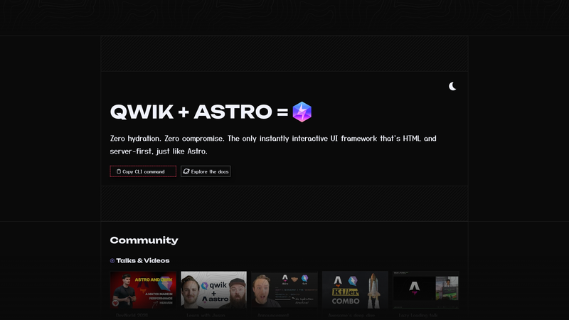The width and height of the screenshot is (569, 320).
Task: Open the 'Astro and Qwik' DevWorld video thumbnail
Action: pos(143,290)
